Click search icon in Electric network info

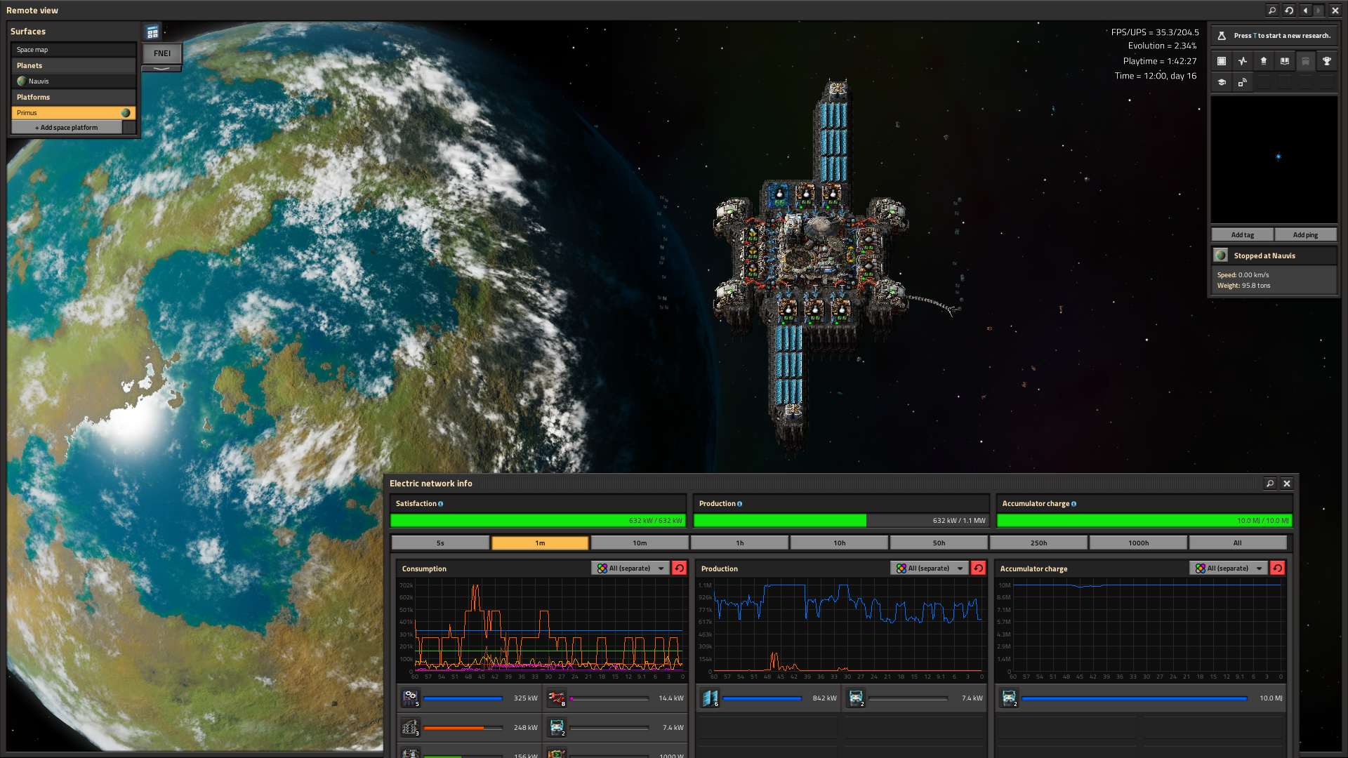pyautogui.click(x=1270, y=484)
